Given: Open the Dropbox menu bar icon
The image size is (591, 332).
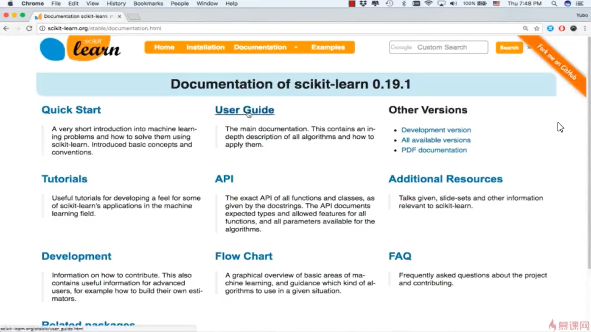Looking at the screenshot, I should click(363, 3).
